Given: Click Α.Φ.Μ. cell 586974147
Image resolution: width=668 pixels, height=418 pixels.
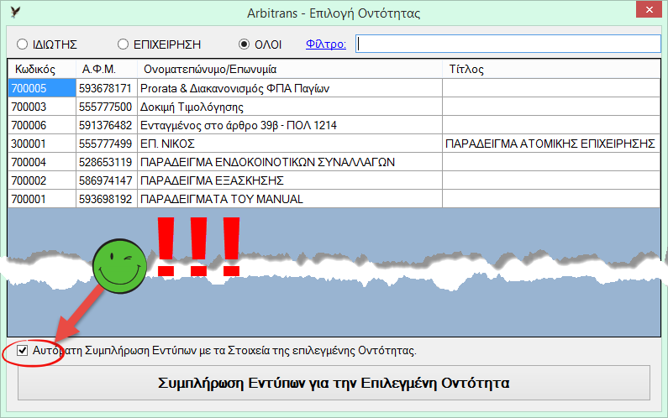Looking at the screenshot, I should pos(107,181).
